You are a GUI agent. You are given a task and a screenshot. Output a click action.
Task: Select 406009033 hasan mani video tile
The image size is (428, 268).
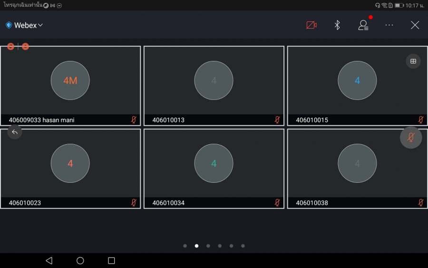[x=70, y=86]
